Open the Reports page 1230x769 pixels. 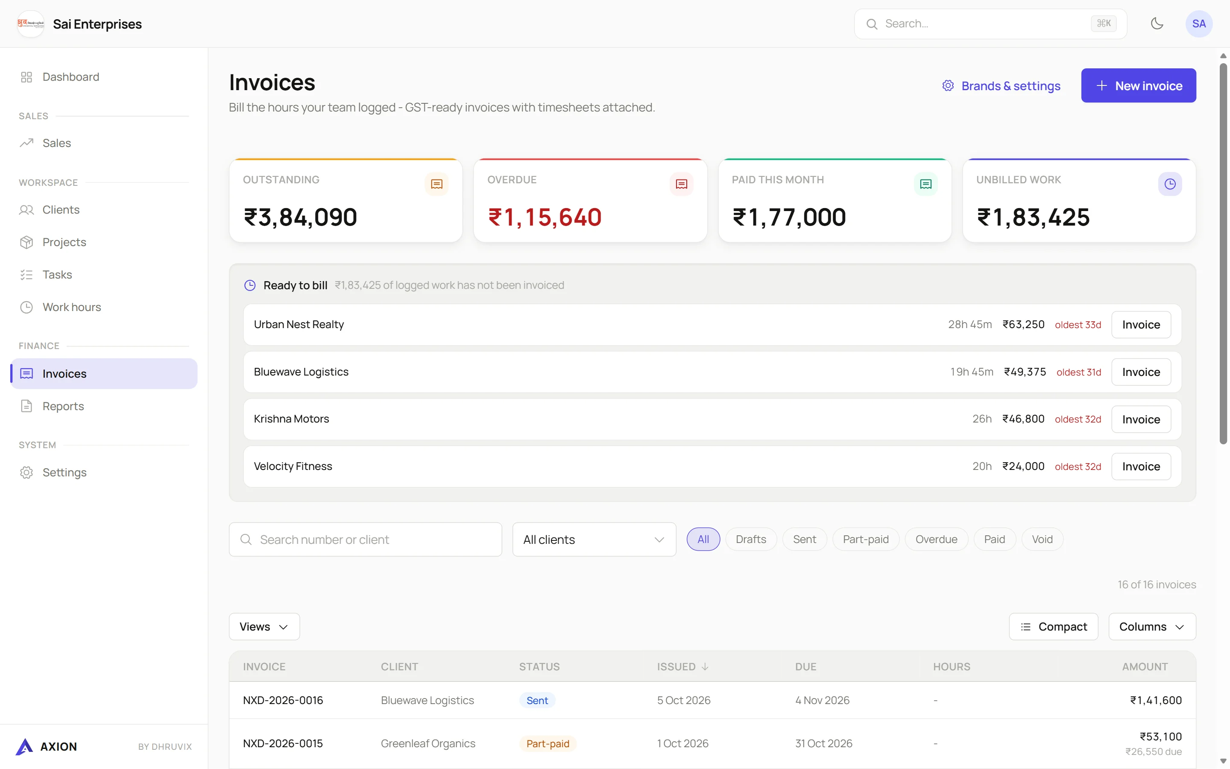click(x=104, y=406)
